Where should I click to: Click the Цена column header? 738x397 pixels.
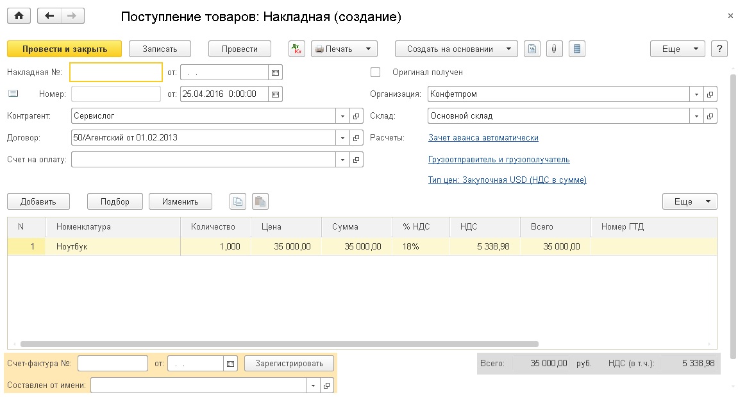(x=286, y=227)
